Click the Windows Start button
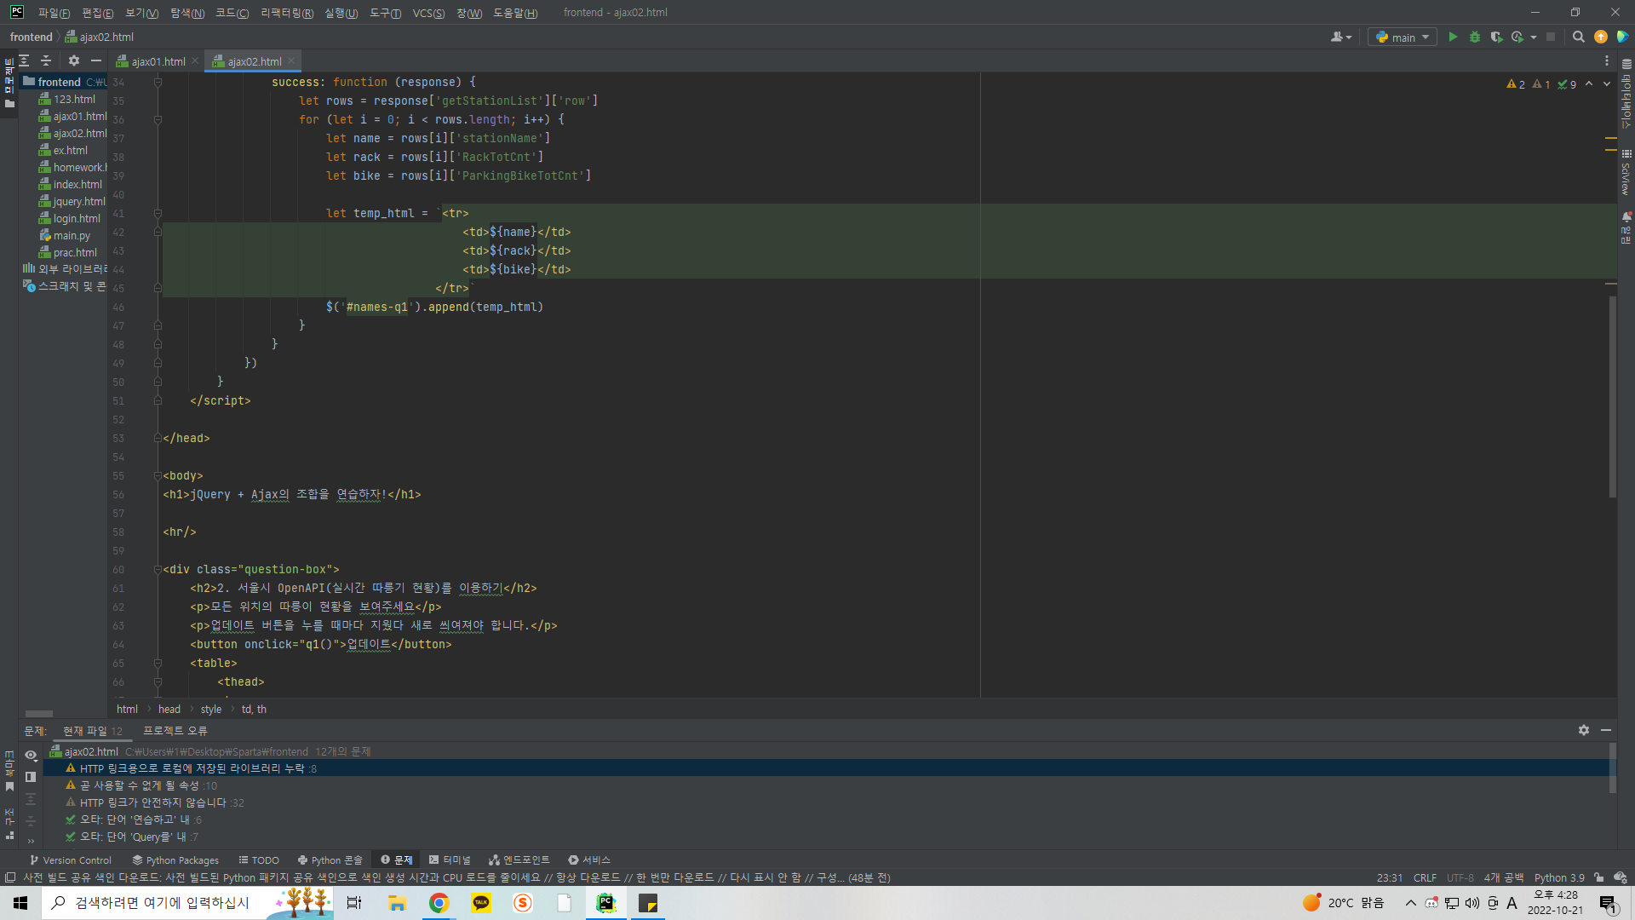The width and height of the screenshot is (1635, 920). point(20,903)
